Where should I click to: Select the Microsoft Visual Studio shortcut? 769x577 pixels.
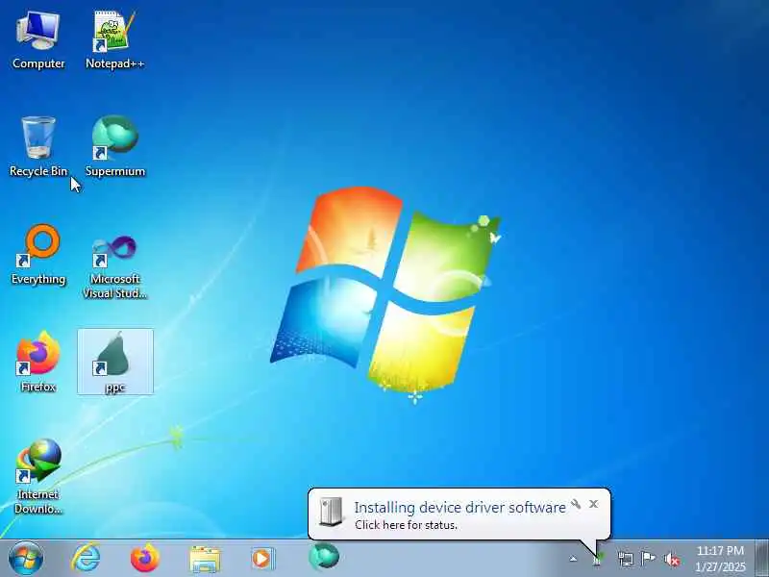click(114, 267)
